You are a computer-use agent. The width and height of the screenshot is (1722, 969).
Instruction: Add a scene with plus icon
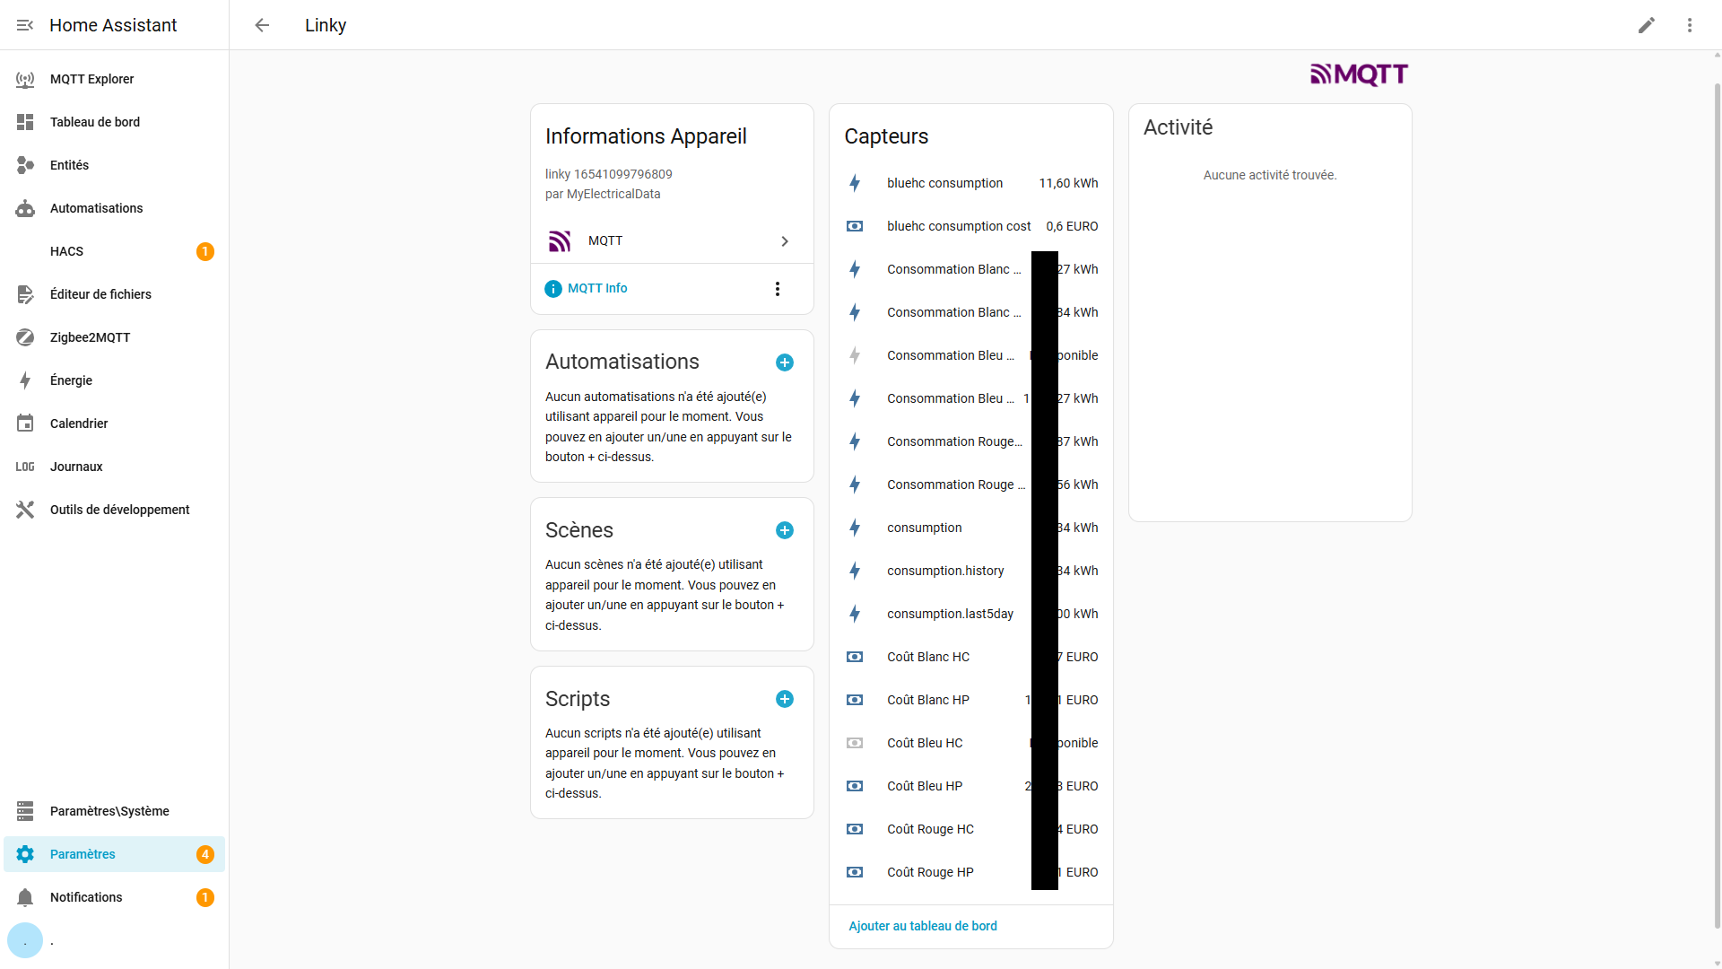(785, 530)
